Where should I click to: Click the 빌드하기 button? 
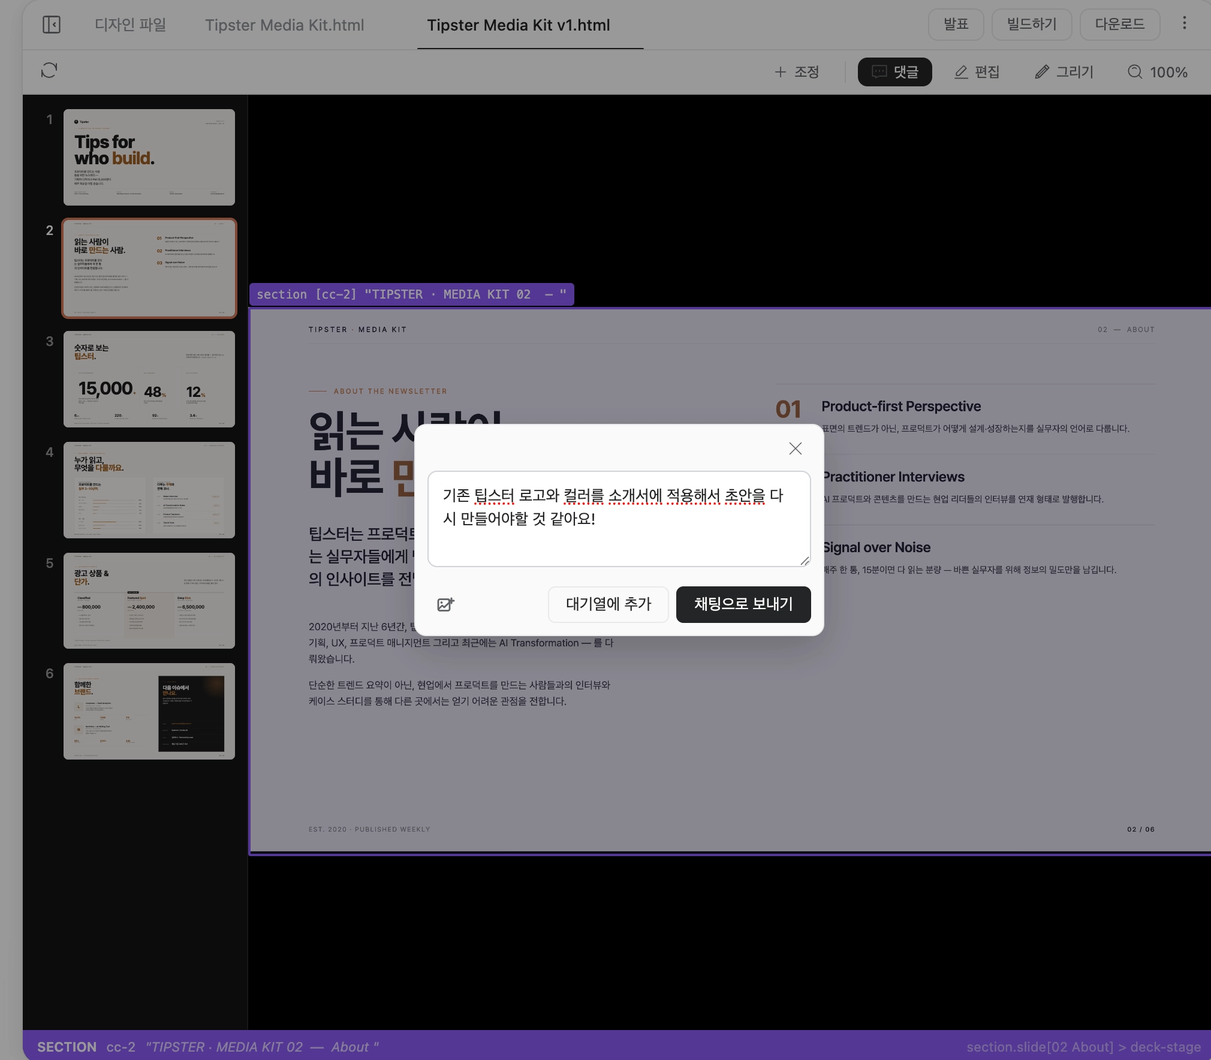tap(1032, 25)
